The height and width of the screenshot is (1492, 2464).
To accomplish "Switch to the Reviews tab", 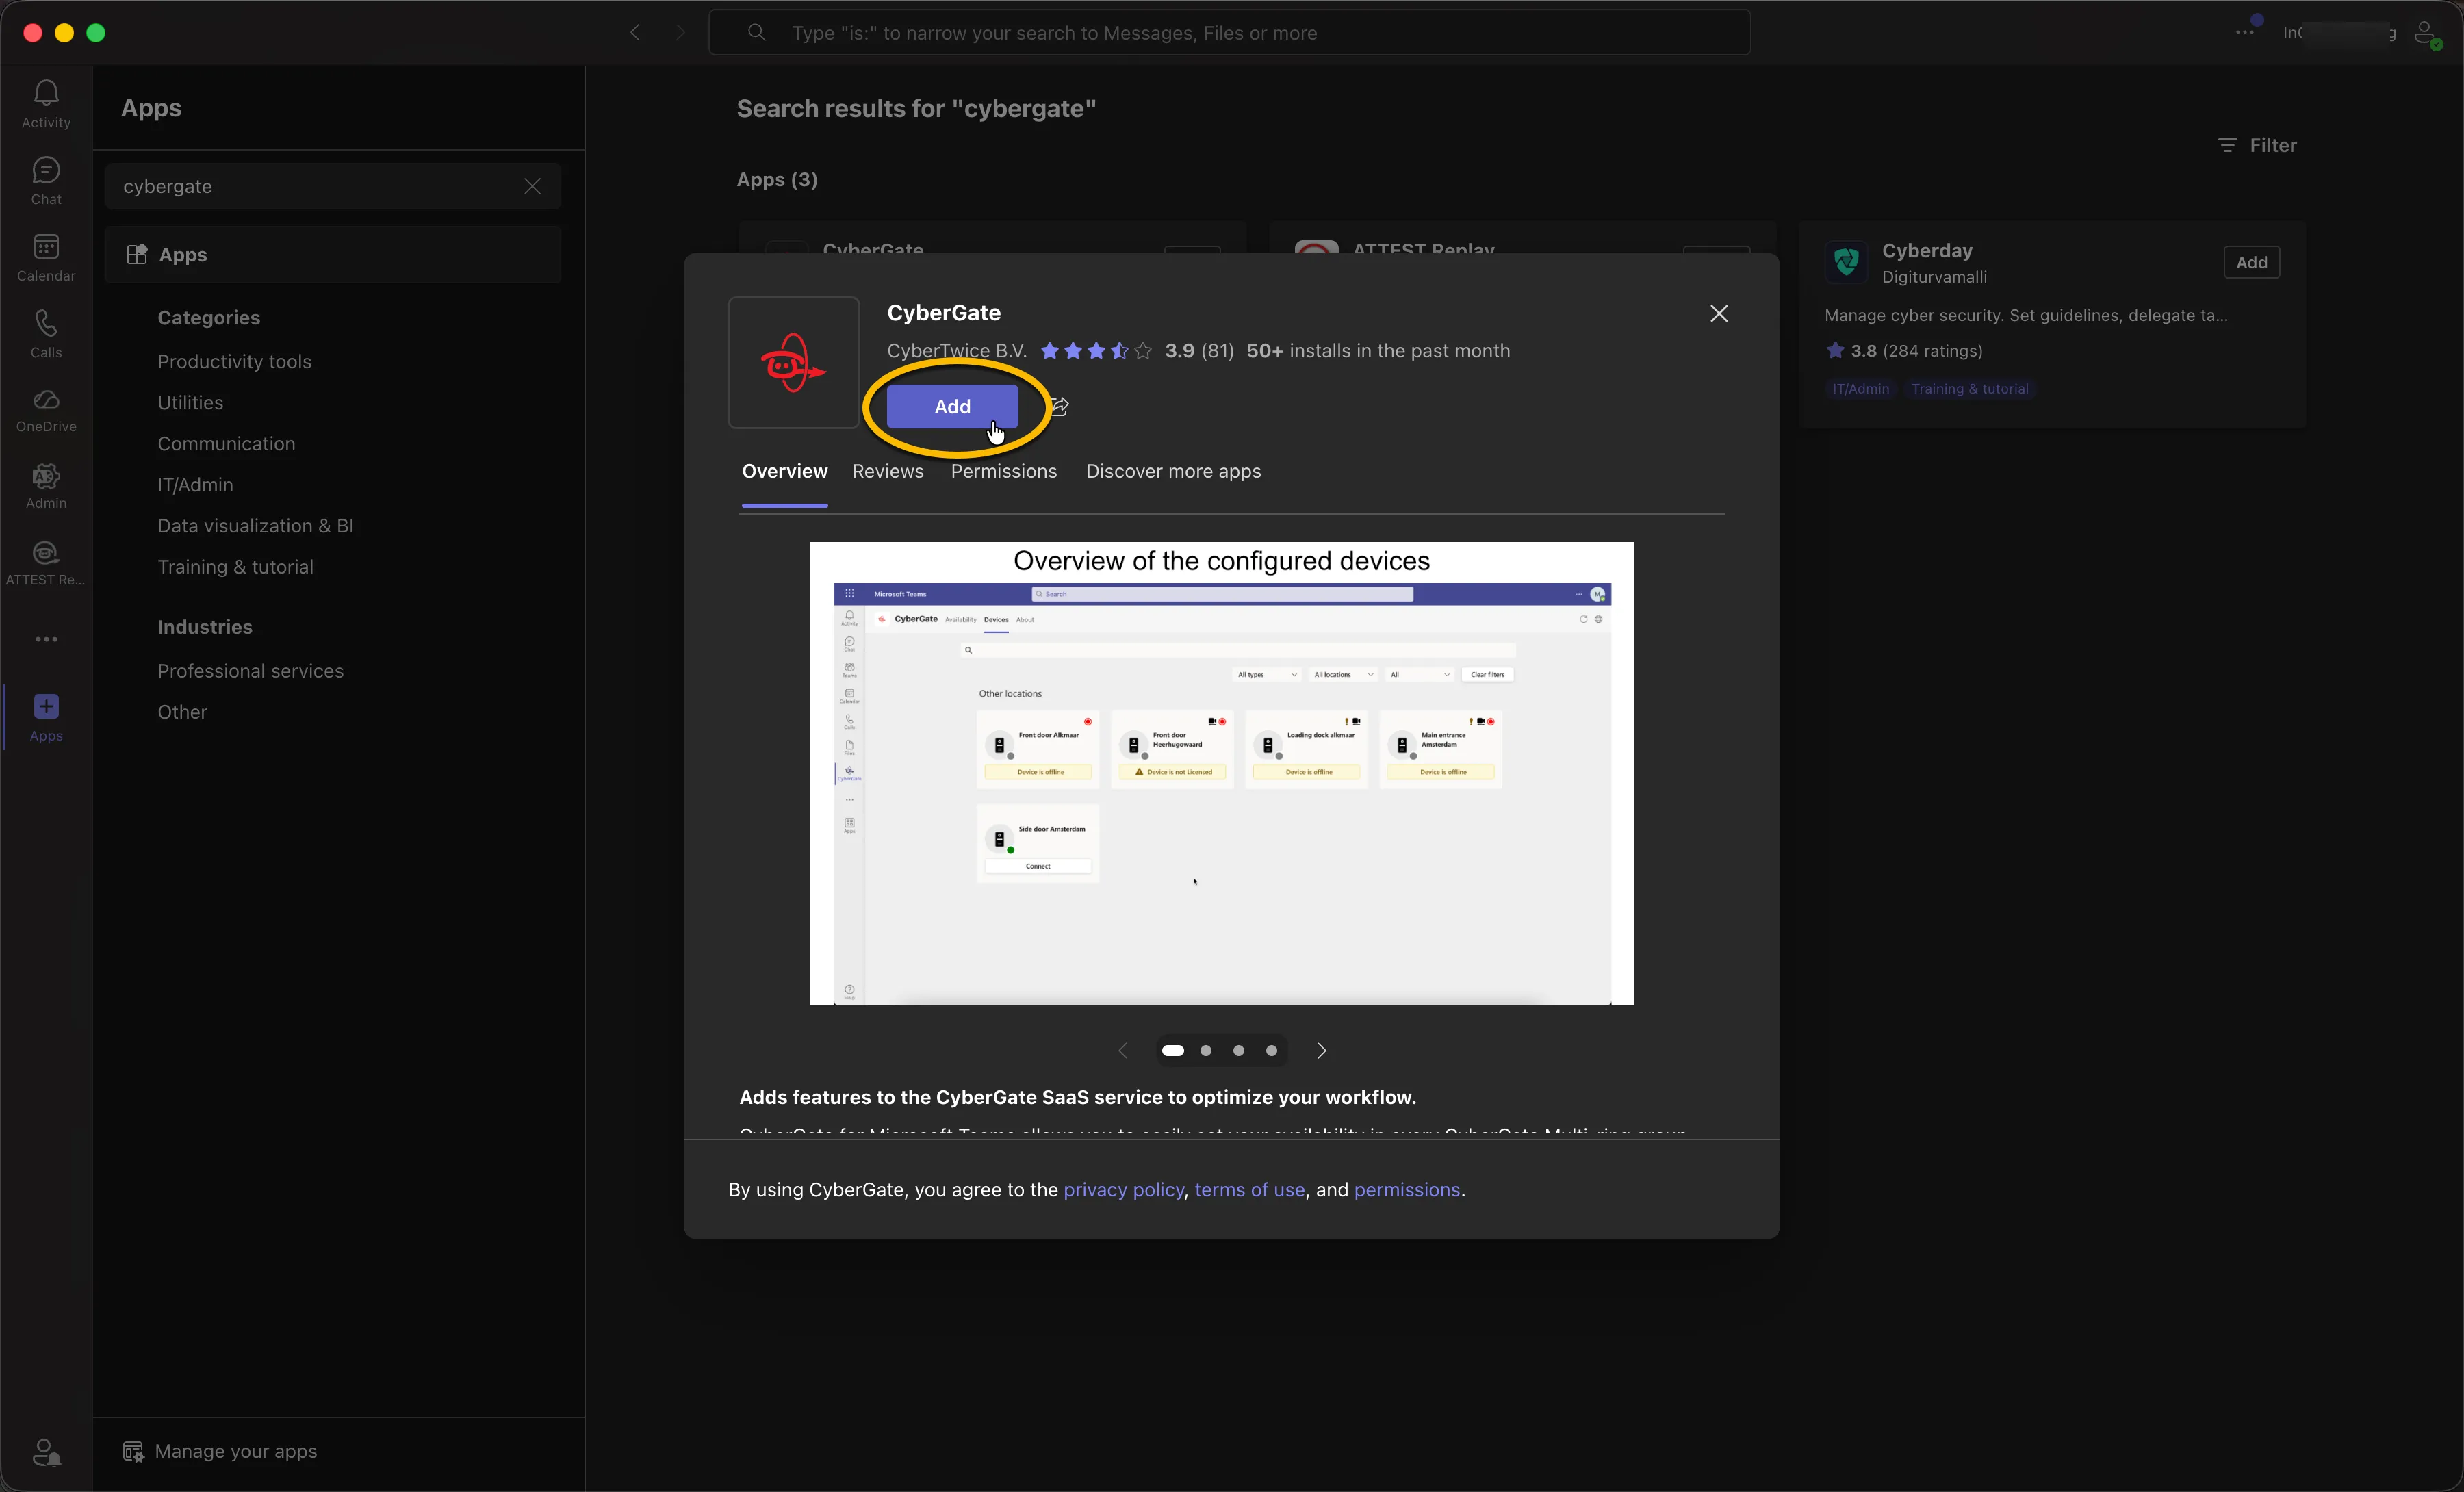I will 887,471.
